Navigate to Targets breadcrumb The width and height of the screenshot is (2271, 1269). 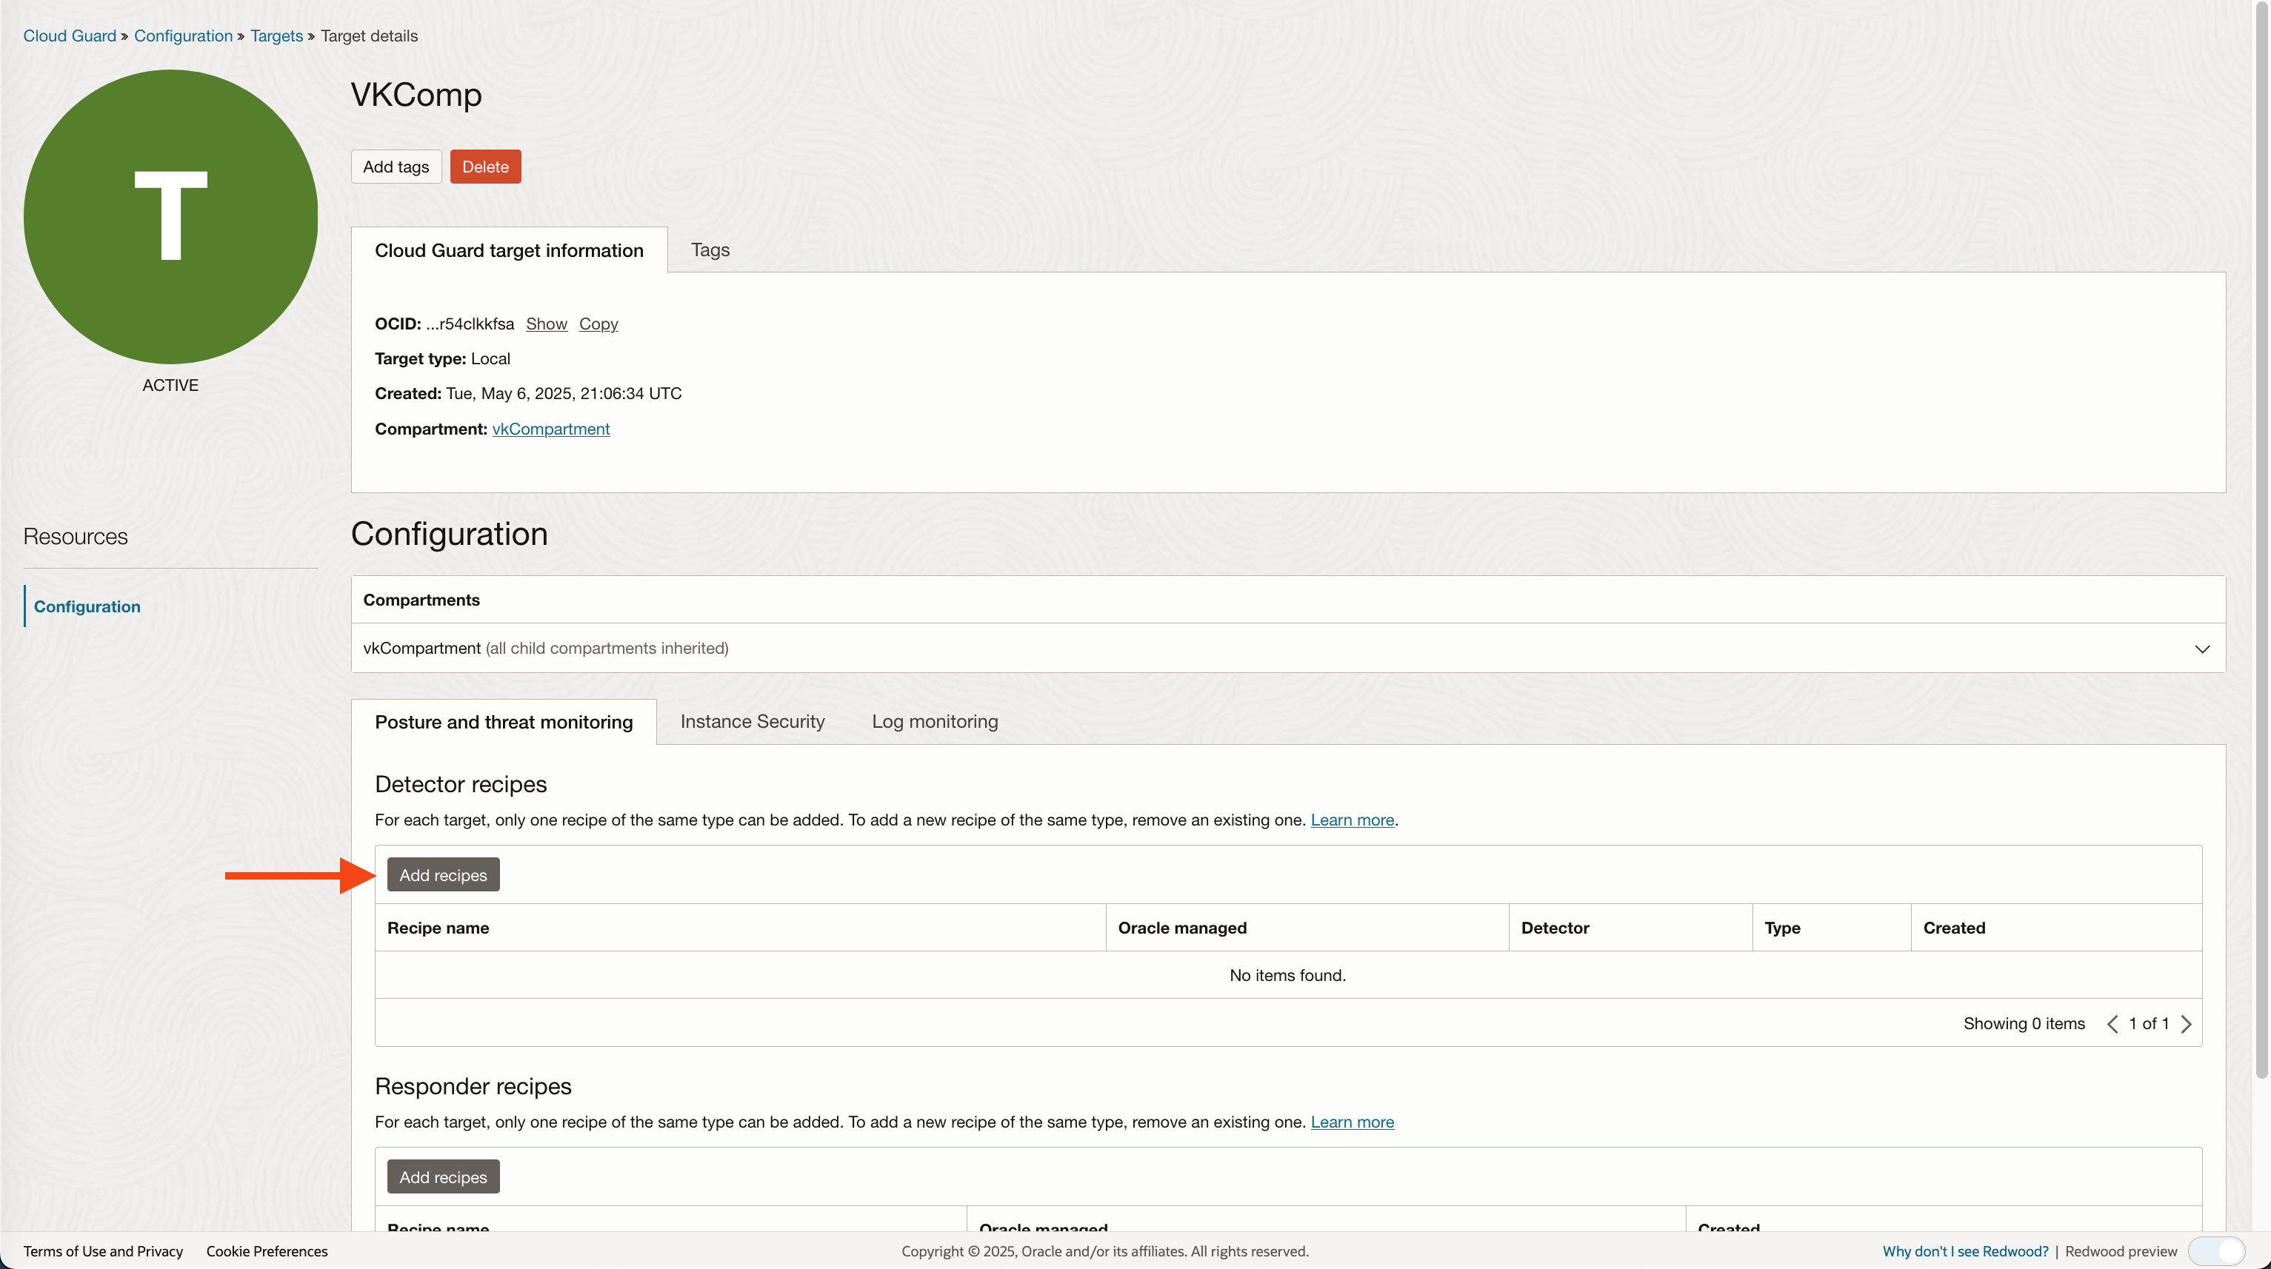276,36
